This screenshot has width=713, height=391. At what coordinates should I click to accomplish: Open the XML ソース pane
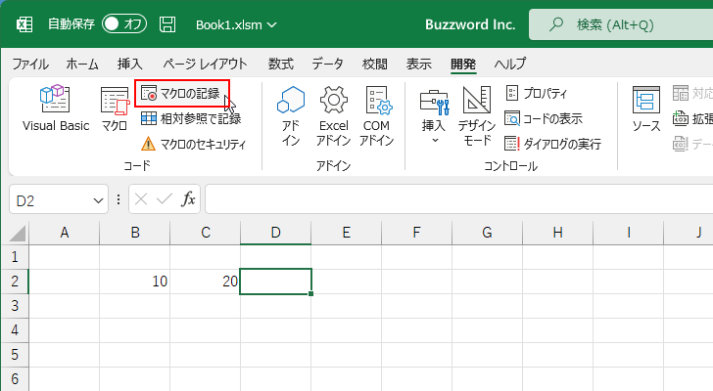(646, 109)
